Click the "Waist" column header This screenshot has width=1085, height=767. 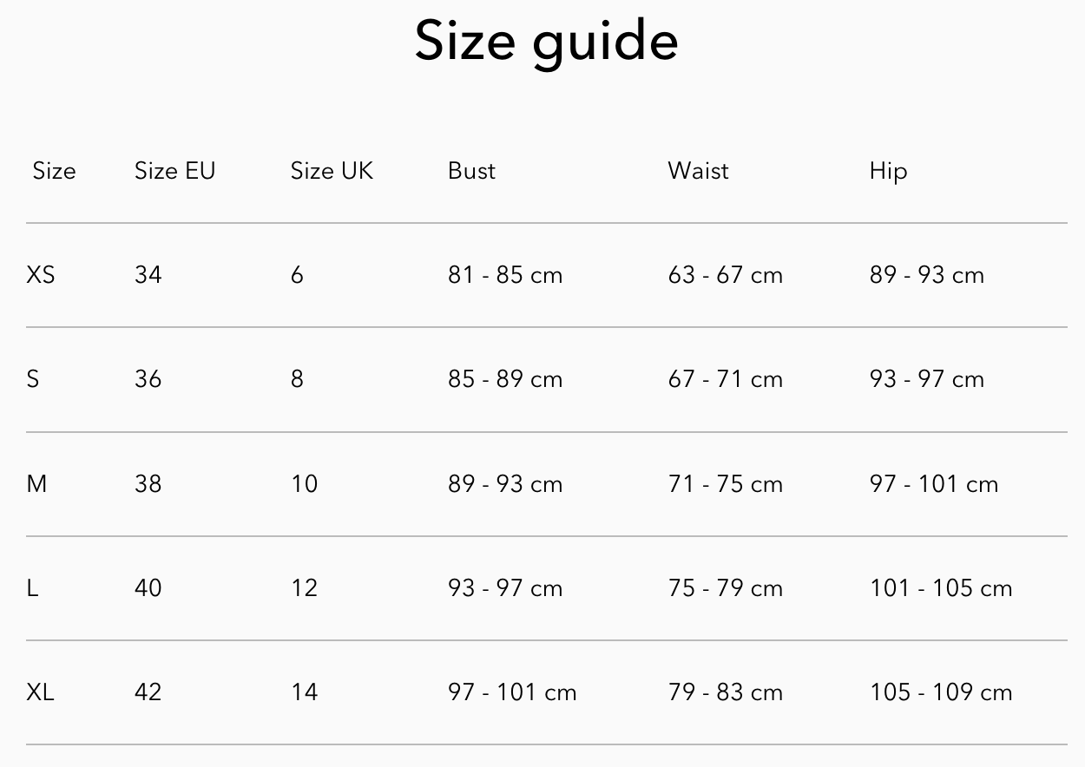(698, 171)
